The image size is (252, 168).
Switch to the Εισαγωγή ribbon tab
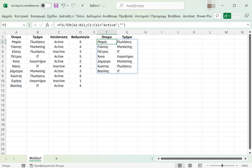pos(38,16)
